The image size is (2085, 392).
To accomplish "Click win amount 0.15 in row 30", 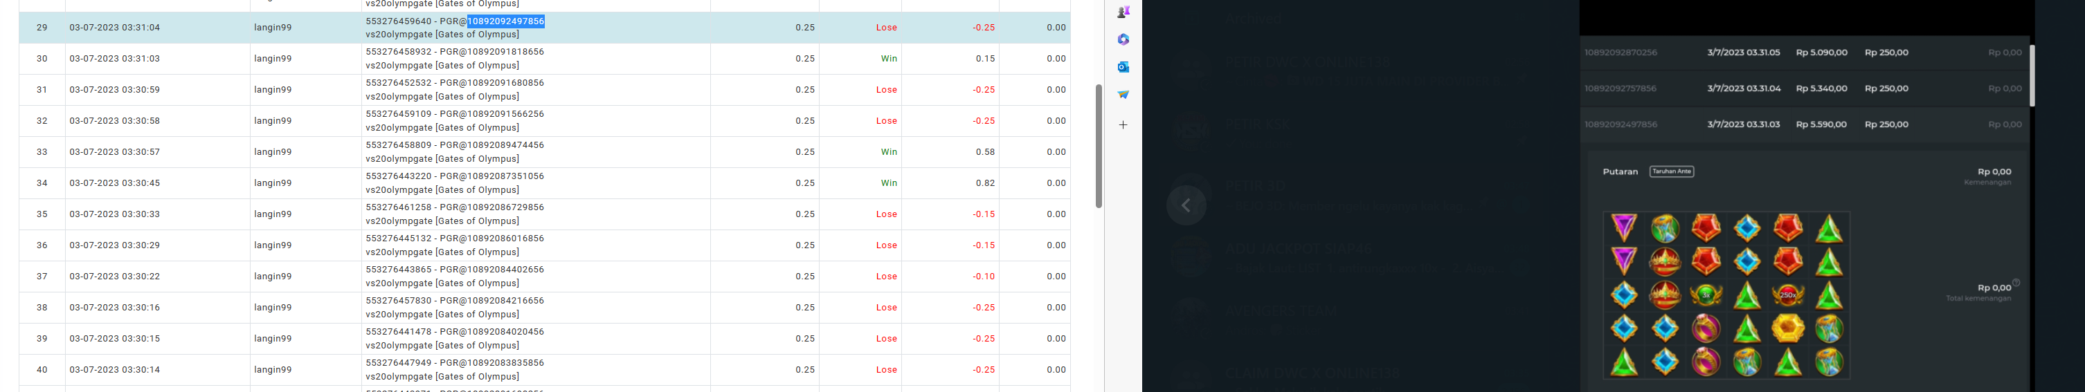I will (985, 59).
